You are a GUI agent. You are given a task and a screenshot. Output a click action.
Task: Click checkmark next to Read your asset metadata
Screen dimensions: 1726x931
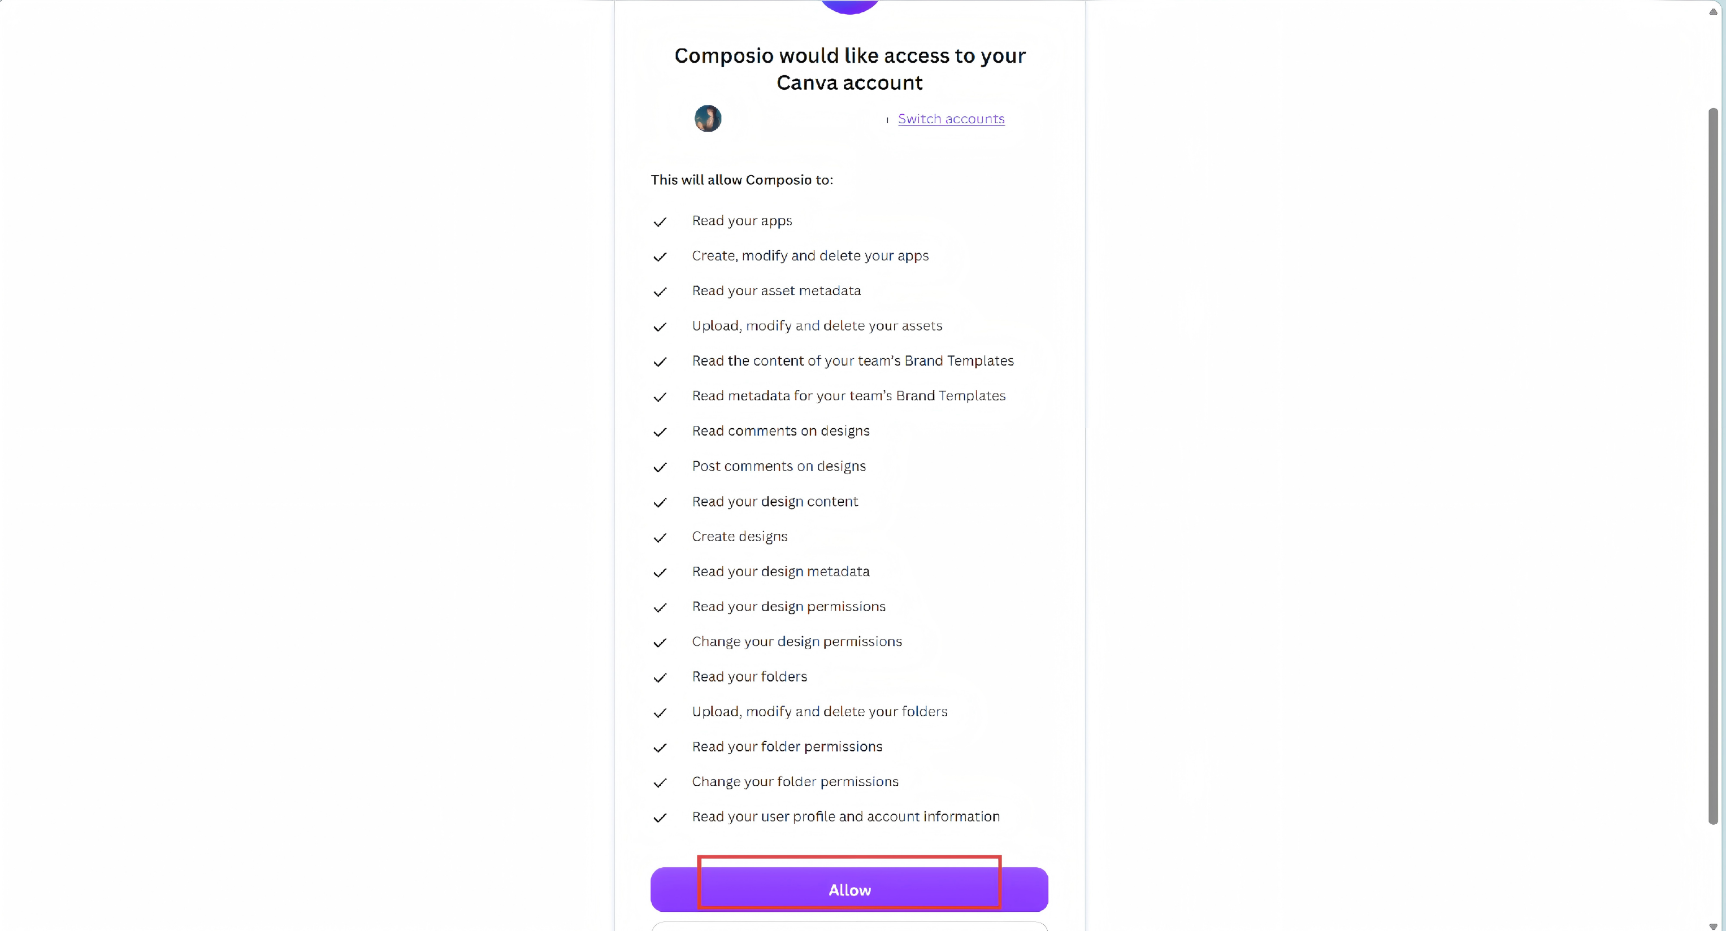click(x=660, y=292)
